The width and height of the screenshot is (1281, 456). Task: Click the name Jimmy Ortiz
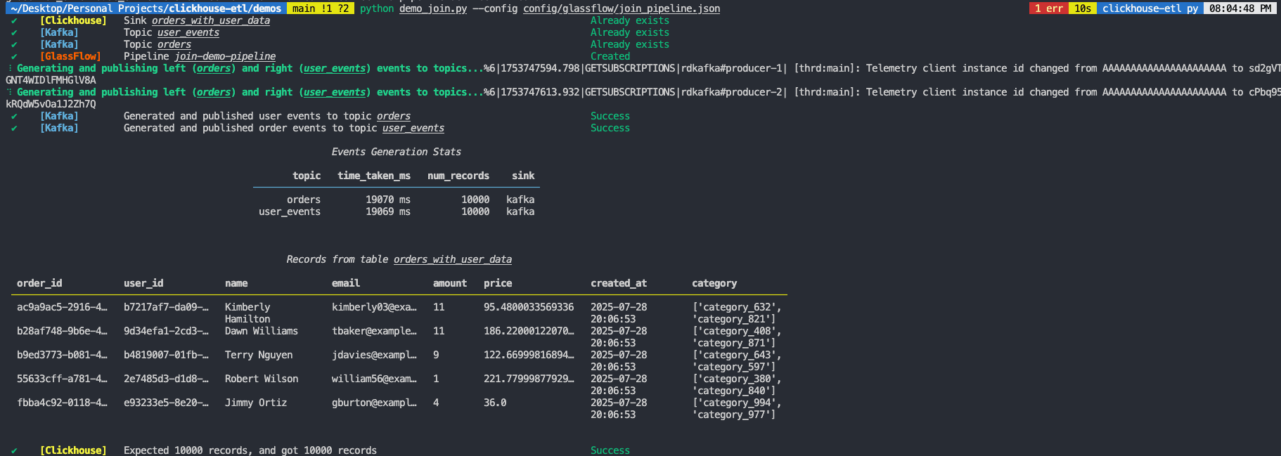pos(256,403)
